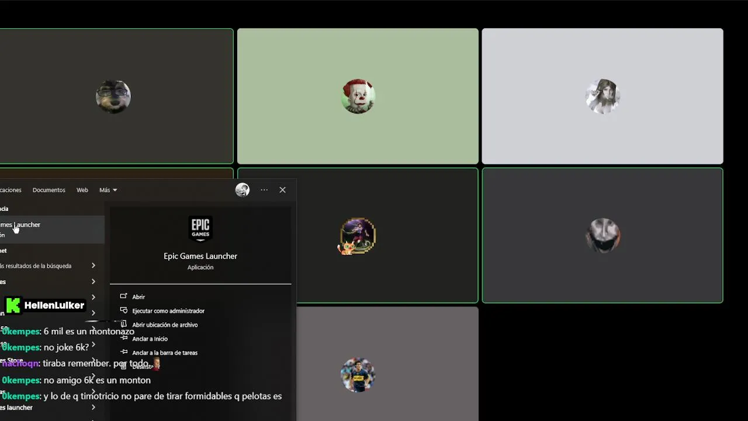This screenshot has height=421, width=748.
Task: Click the Epic Games logo in preview pane
Action: pyautogui.click(x=200, y=229)
